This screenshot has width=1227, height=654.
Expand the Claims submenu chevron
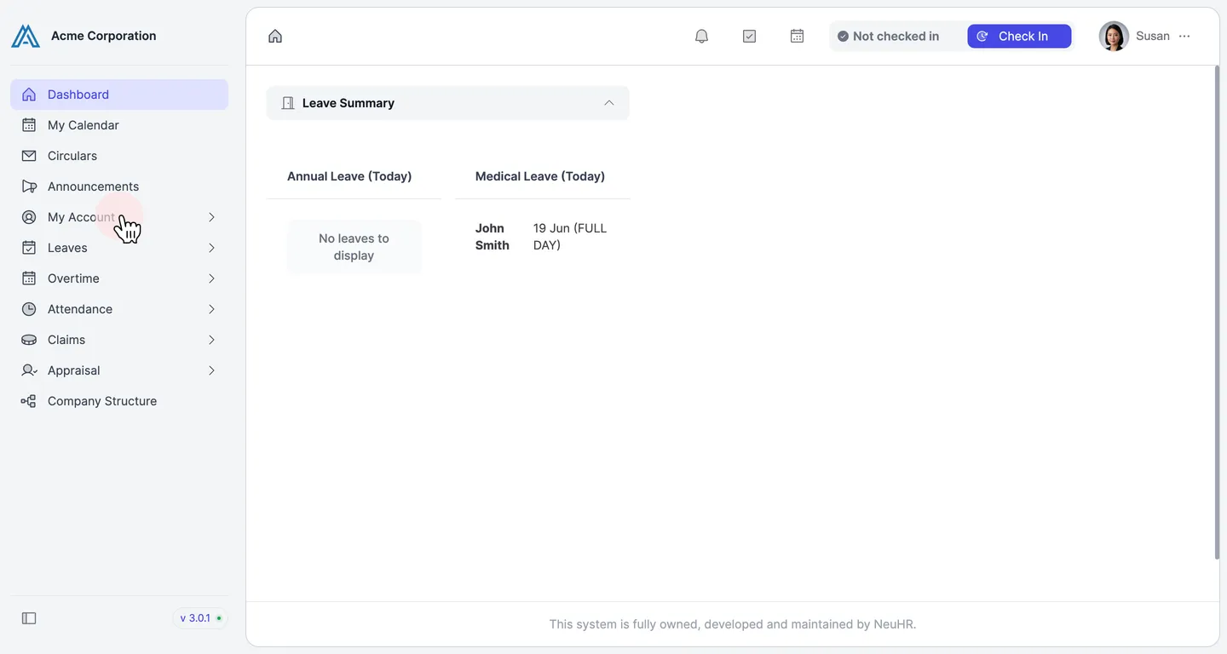click(211, 340)
